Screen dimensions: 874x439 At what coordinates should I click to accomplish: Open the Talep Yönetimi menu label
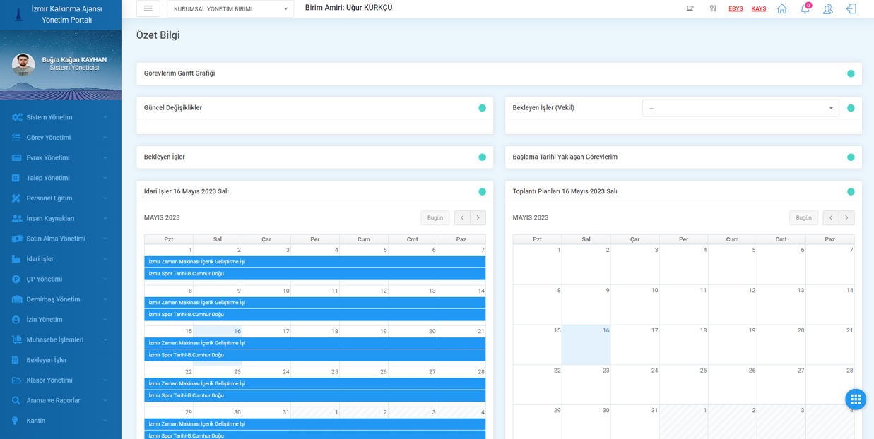[x=48, y=178]
